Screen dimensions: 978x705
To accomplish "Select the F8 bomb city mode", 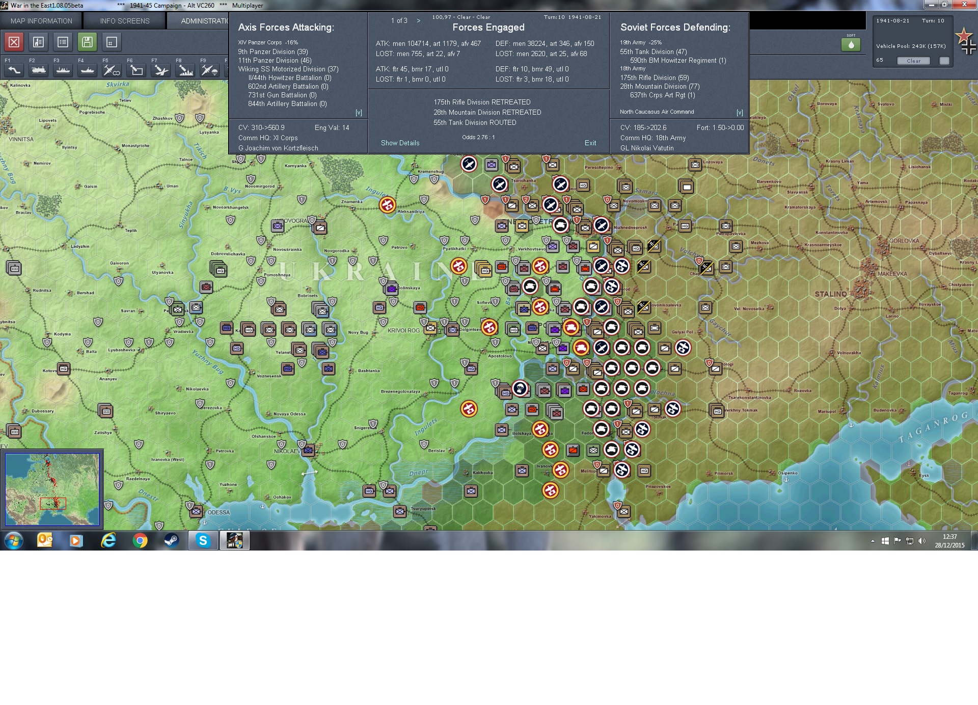I will 185,70.
